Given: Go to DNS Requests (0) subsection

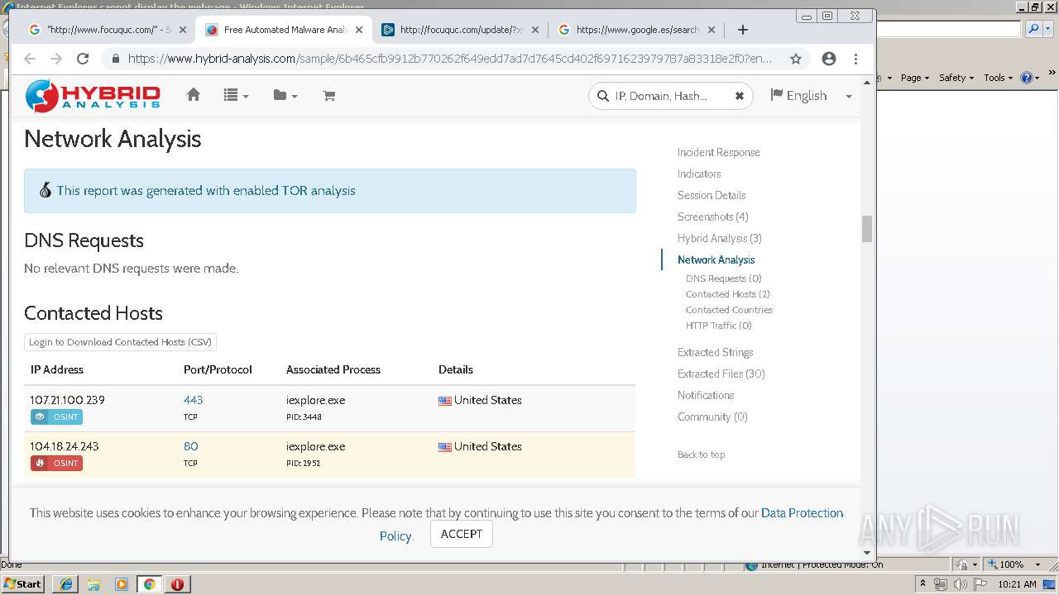Looking at the screenshot, I should (724, 278).
